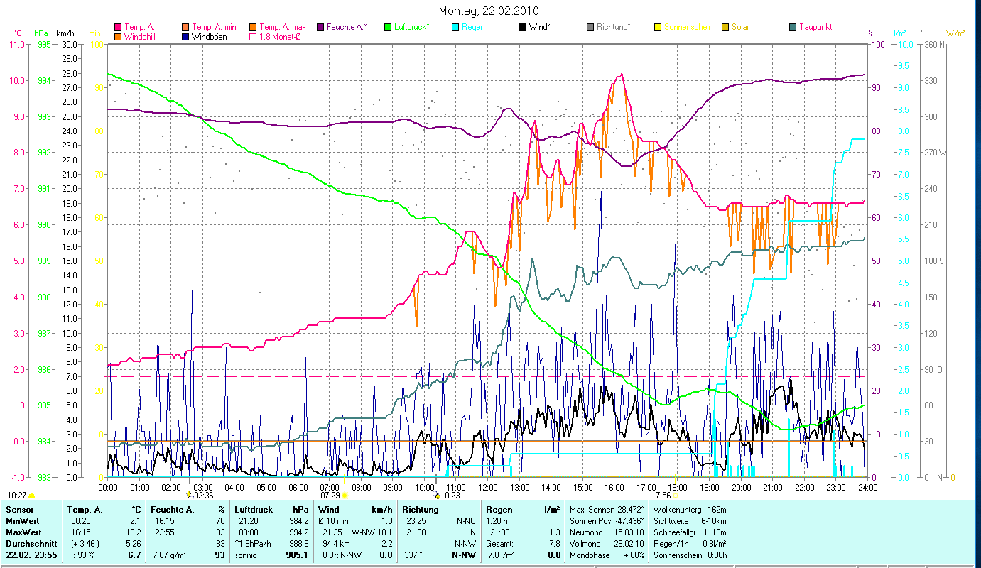Click the 'Gesamt:' rain total label
Viewport: 981px width, 568px height.
tap(499, 543)
